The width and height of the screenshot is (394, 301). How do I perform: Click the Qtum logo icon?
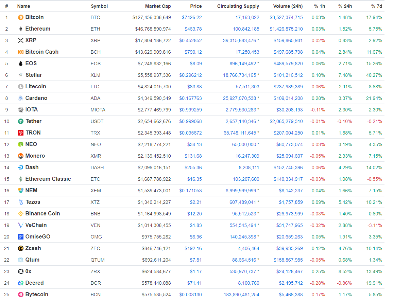point(21,260)
